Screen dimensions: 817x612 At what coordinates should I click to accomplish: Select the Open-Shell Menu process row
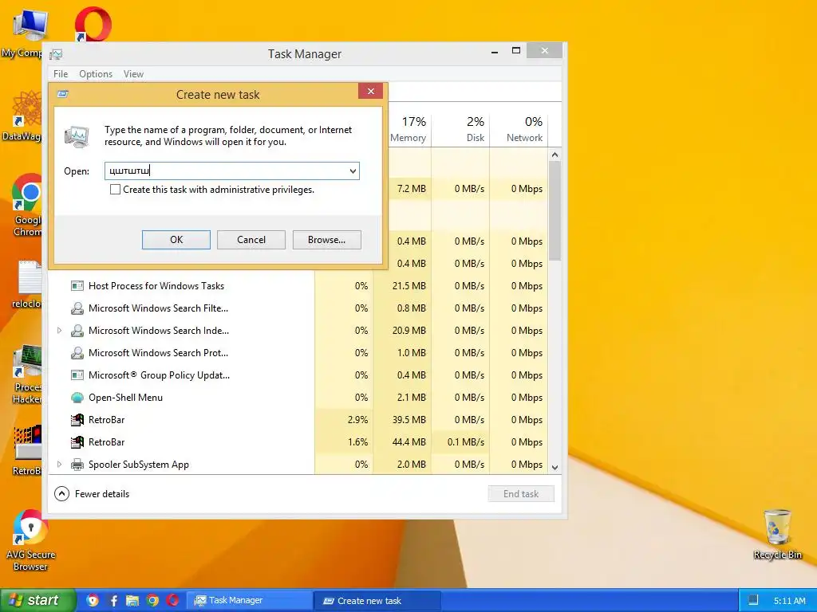299,398
